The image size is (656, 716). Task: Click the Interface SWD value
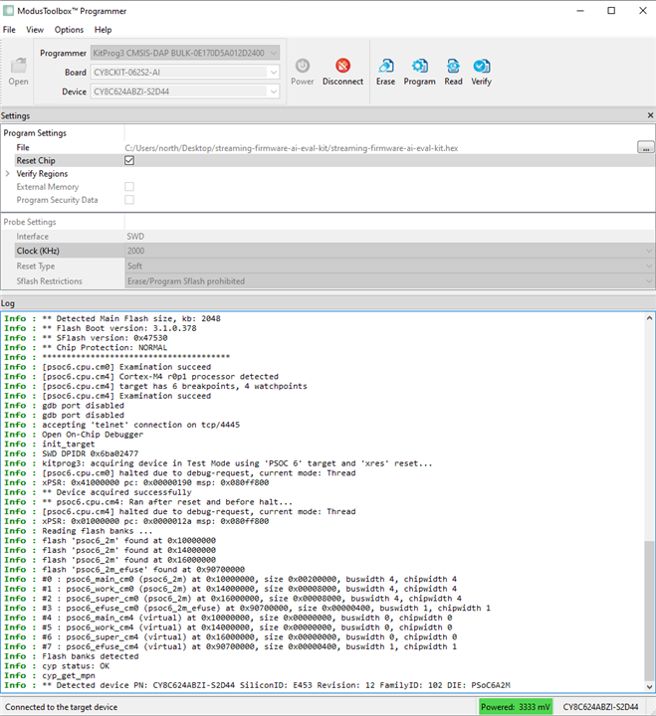point(135,236)
